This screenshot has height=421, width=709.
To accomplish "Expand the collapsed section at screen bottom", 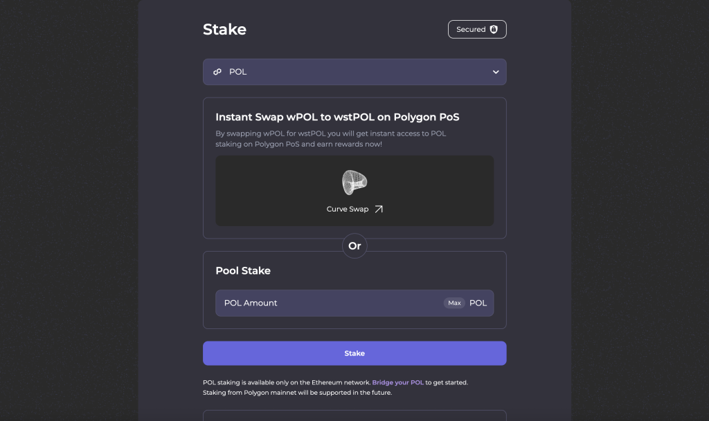I will (354, 415).
